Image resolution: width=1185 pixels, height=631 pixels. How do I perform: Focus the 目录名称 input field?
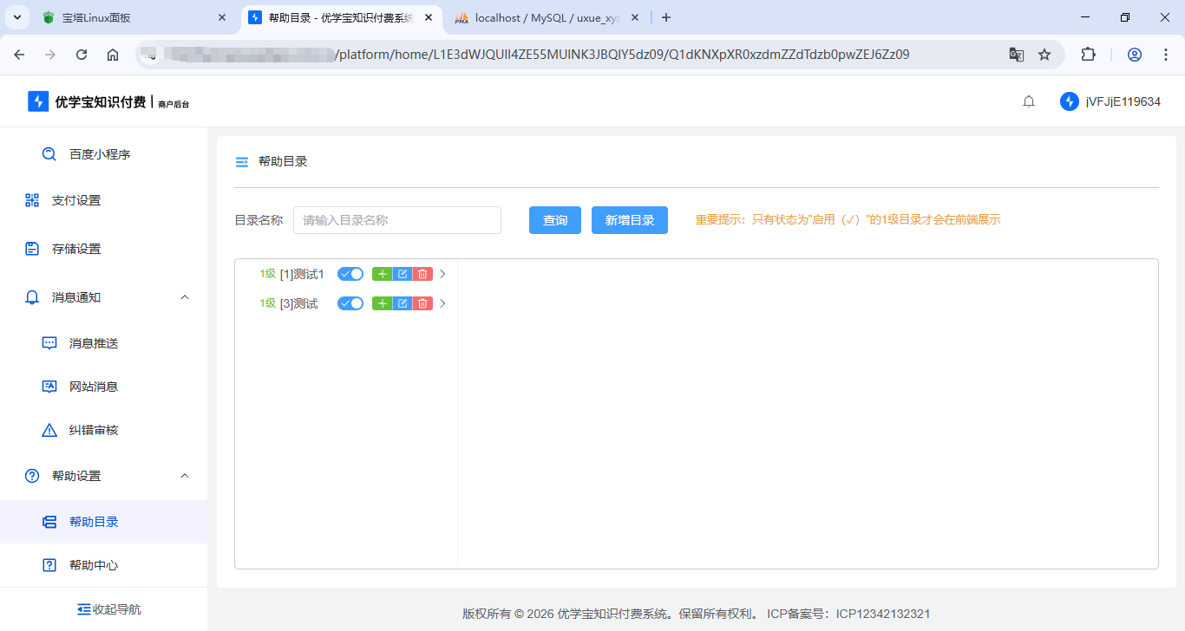point(397,220)
